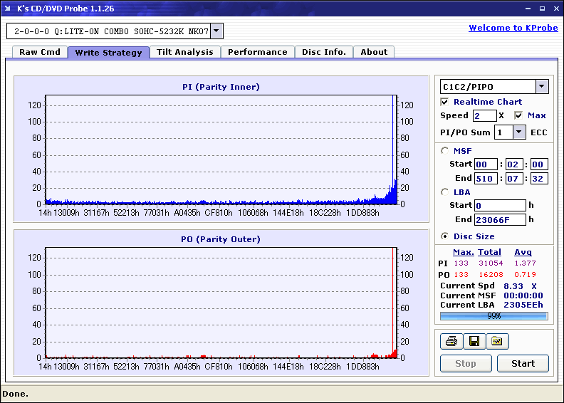Click the MSF Start seconds field showing 02
The height and width of the screenshot is (403, 564).
coord(513,164)
